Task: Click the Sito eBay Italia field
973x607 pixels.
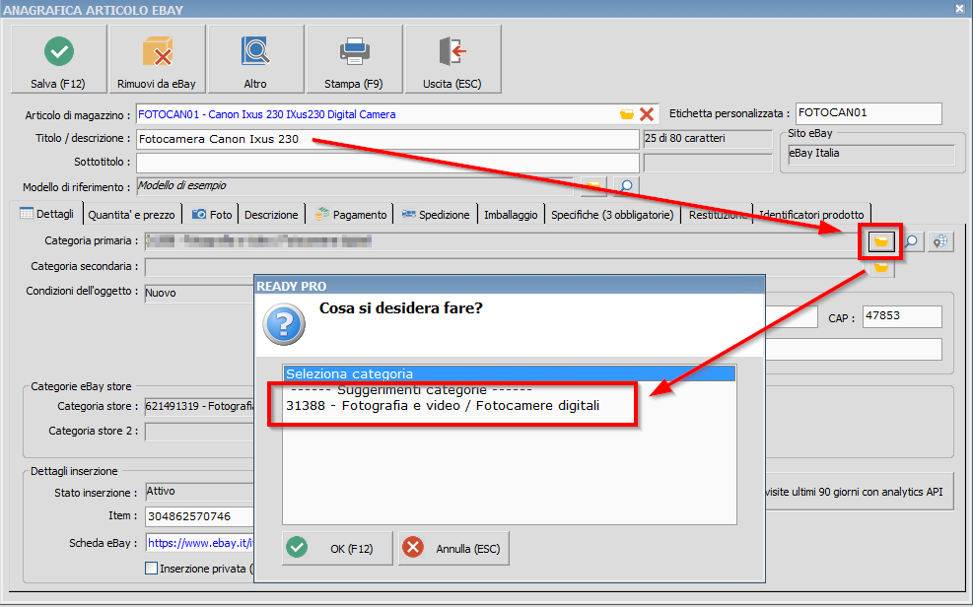Action: tap(871, 155)
